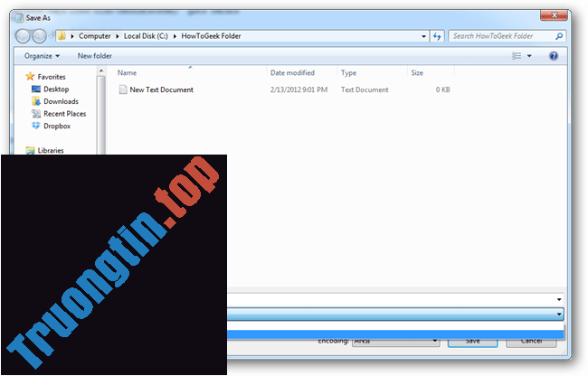Select Libraries in navigation pane
This screenshot has height=376, width=588.
tap(51, 151)
